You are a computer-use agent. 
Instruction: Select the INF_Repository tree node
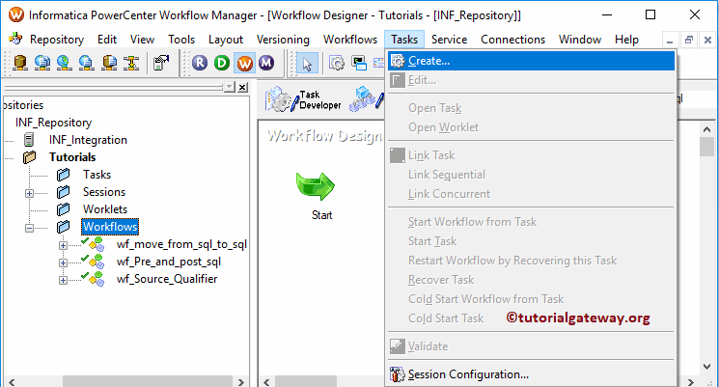coord(54,123)
